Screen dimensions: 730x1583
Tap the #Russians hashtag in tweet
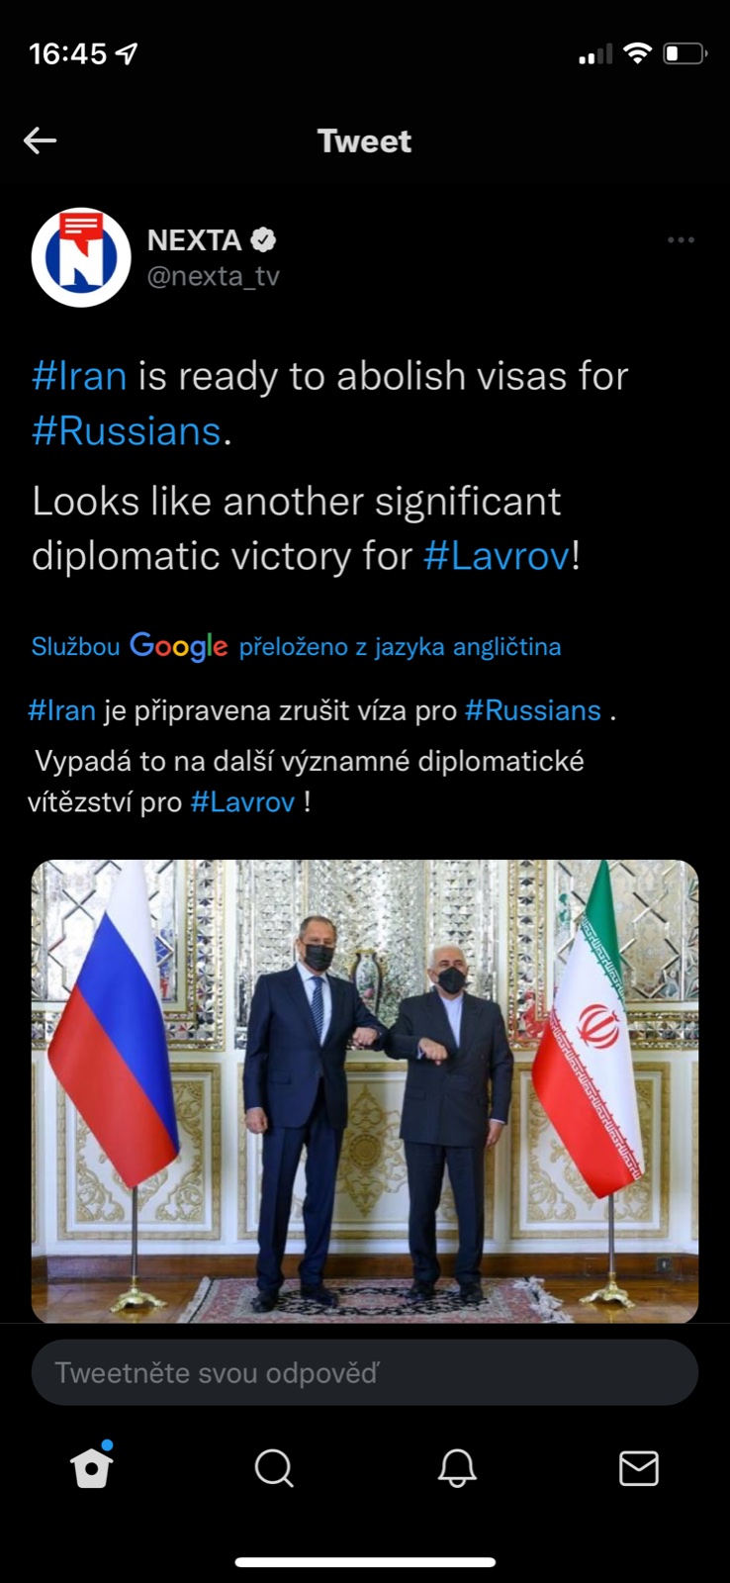pos(127,431)
